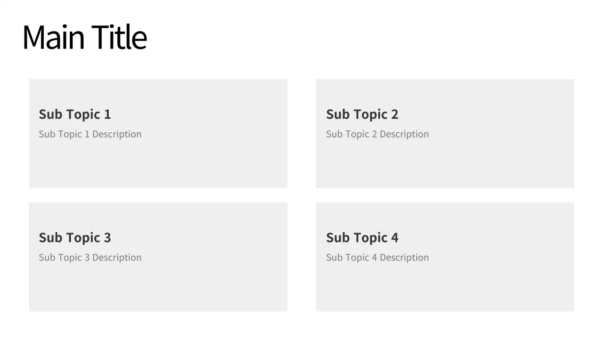Click the Sub Topic 3 Description text
This screenshot has width=603, height=339.
(x=90, y=258)
